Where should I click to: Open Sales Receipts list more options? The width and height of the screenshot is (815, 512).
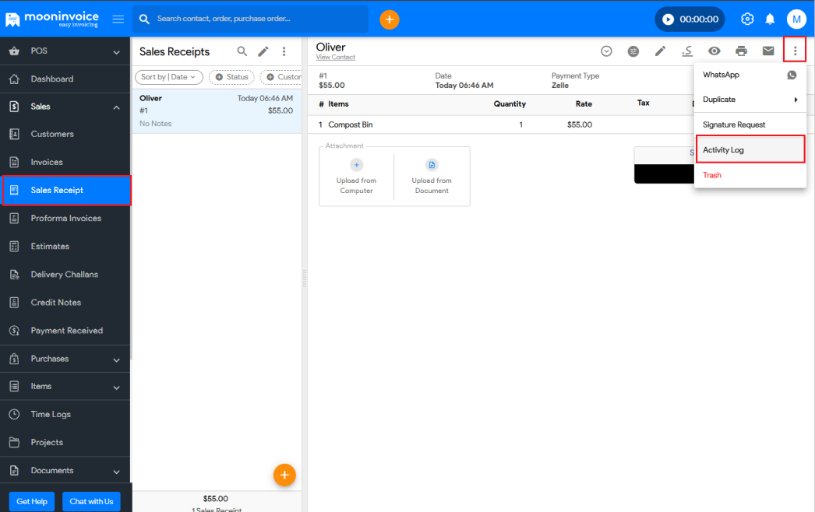(284, 51)
